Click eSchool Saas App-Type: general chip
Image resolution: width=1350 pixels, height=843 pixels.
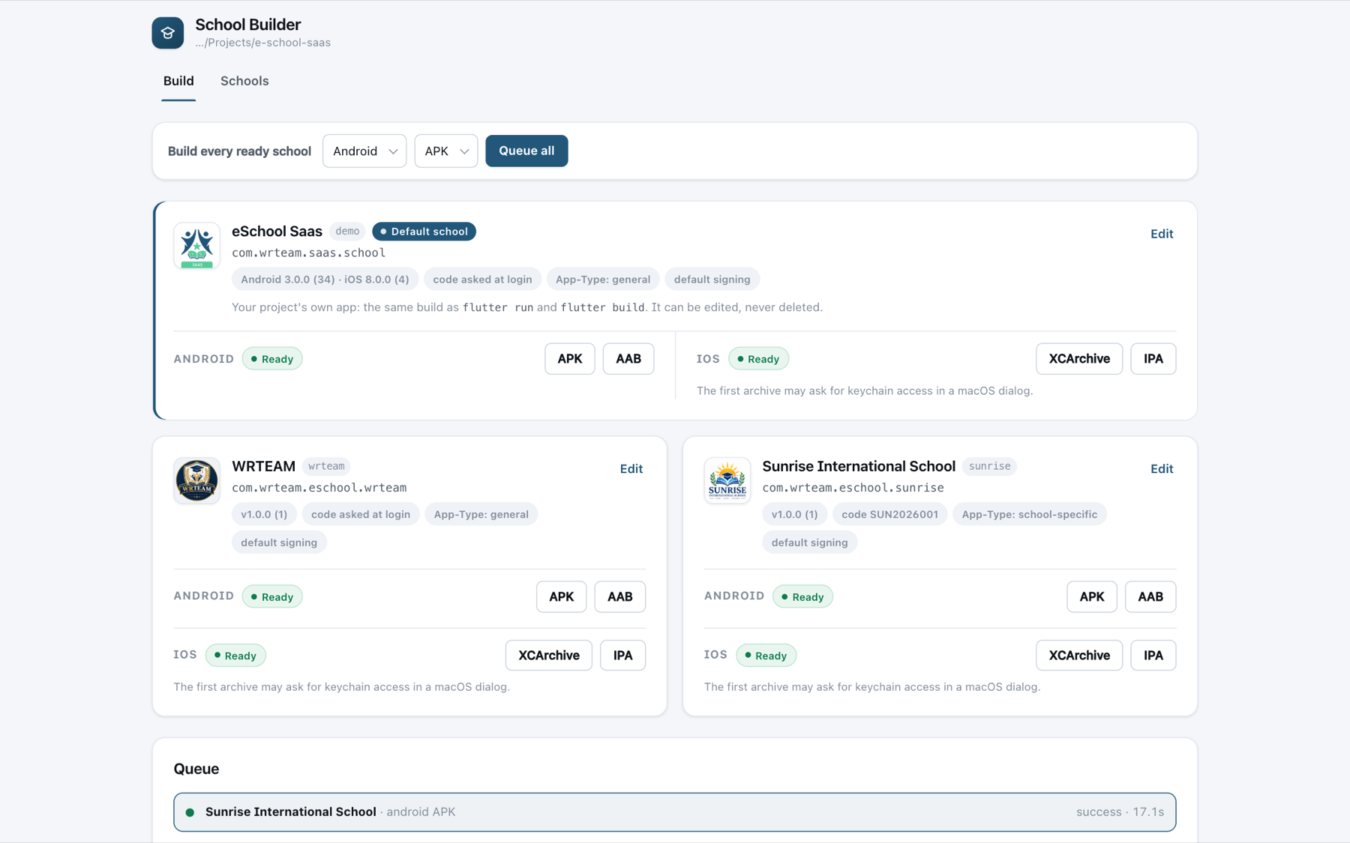602,280
